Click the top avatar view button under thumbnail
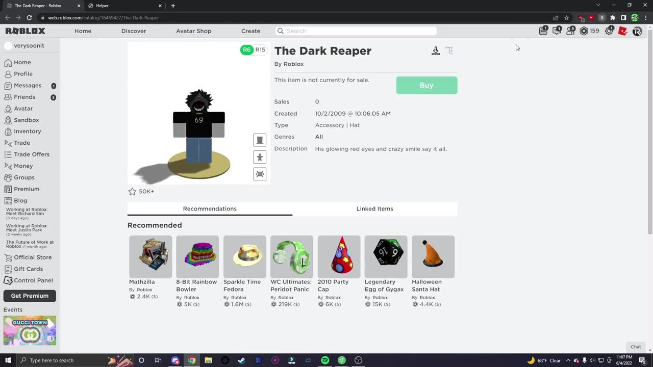653x367 pixels. click(x=260, y=140)
